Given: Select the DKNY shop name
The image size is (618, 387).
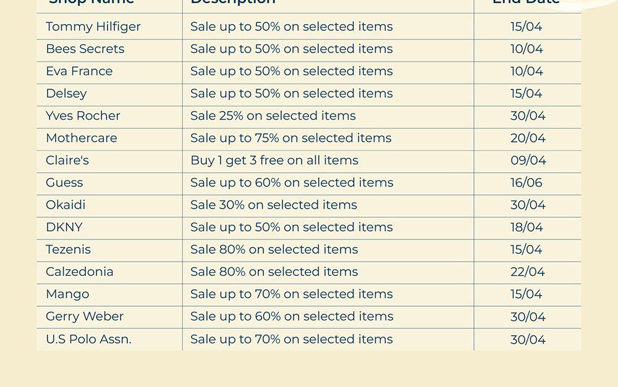Looking at the screenshot, I should click(64, 227).
